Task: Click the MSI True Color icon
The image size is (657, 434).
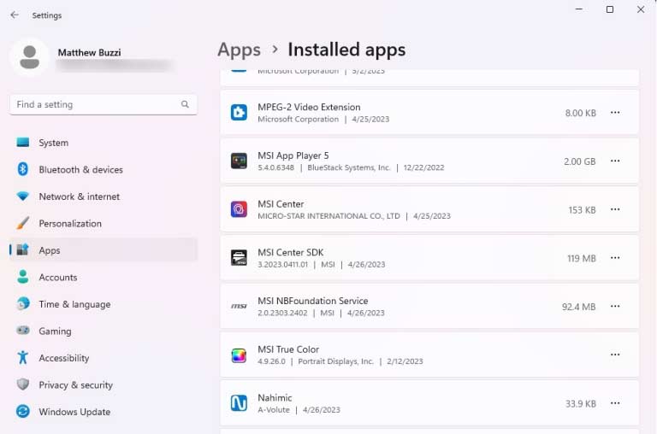Action: coord(239,355)
